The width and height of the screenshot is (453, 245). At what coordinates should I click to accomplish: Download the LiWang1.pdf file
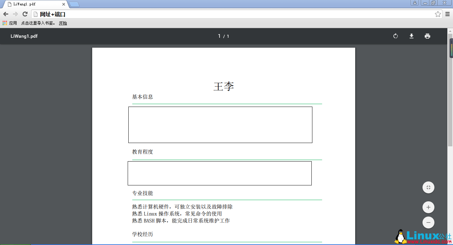pos(411,36)
